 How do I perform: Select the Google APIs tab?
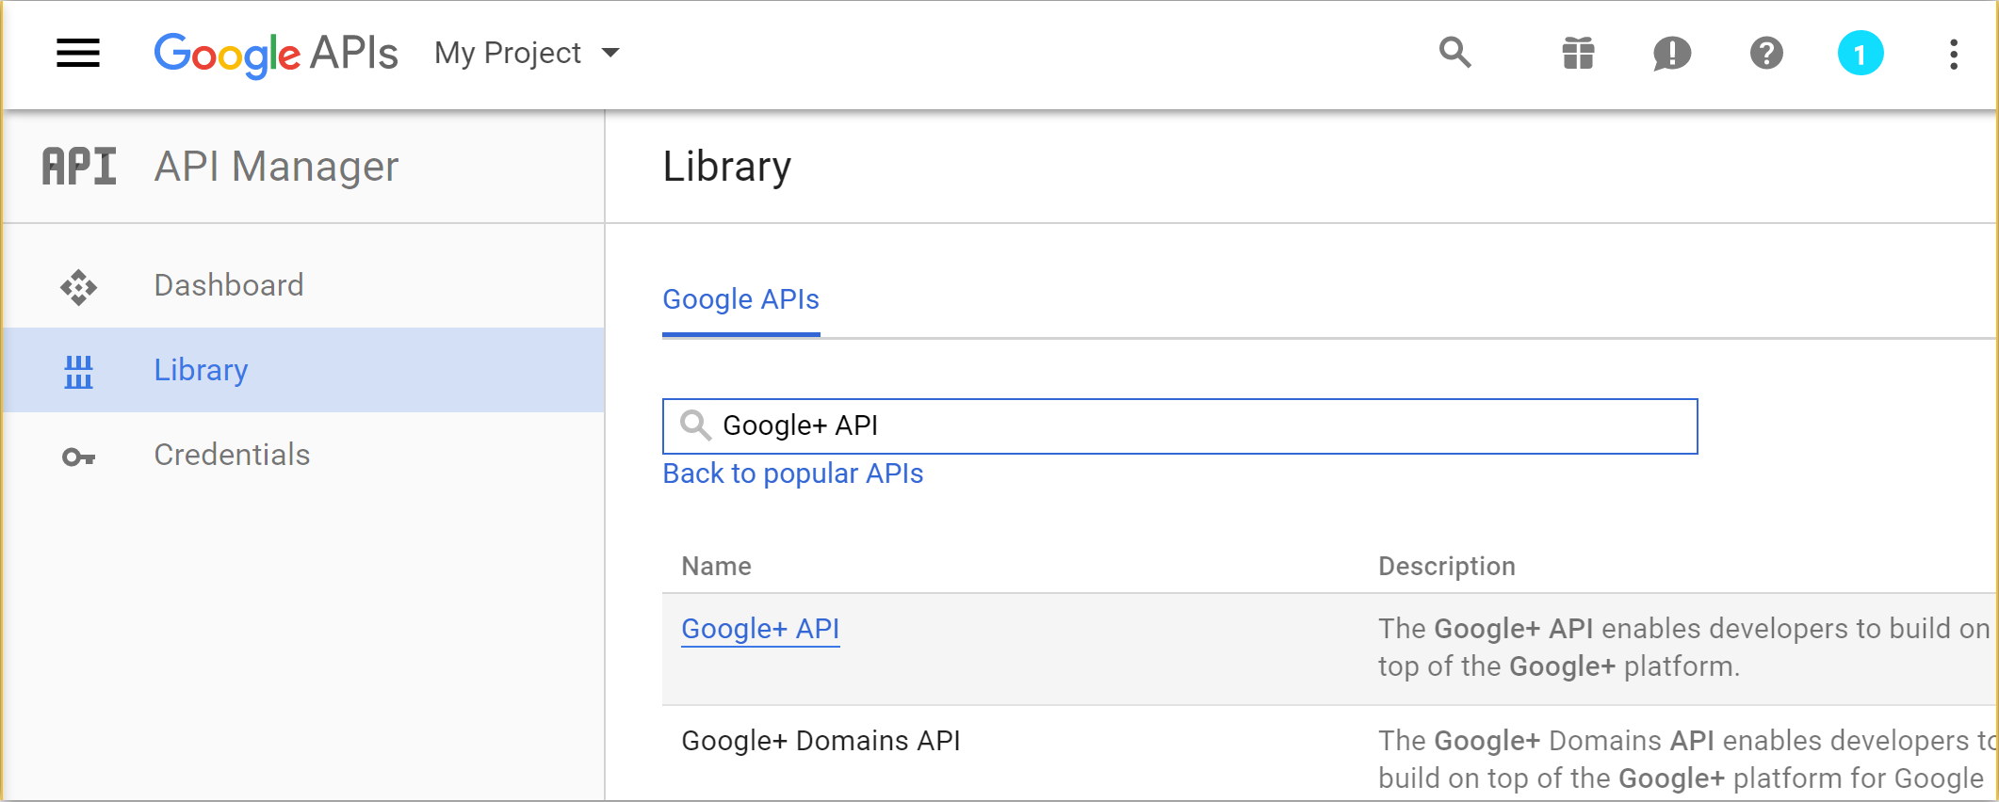[x=741, y=299]
